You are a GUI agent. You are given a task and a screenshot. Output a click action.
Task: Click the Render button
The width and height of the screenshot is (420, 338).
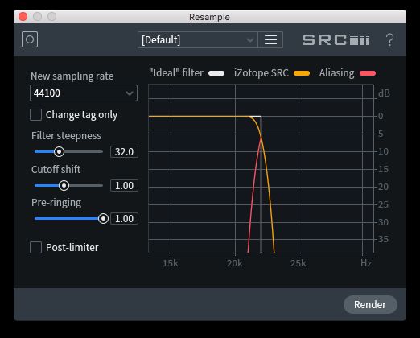coord(370,305)
